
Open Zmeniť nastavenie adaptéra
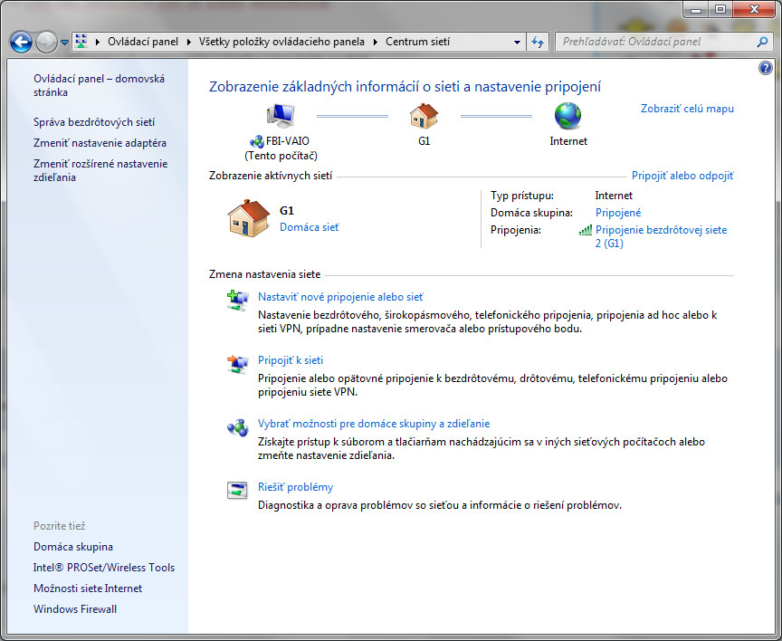click(x=100, y=143)
